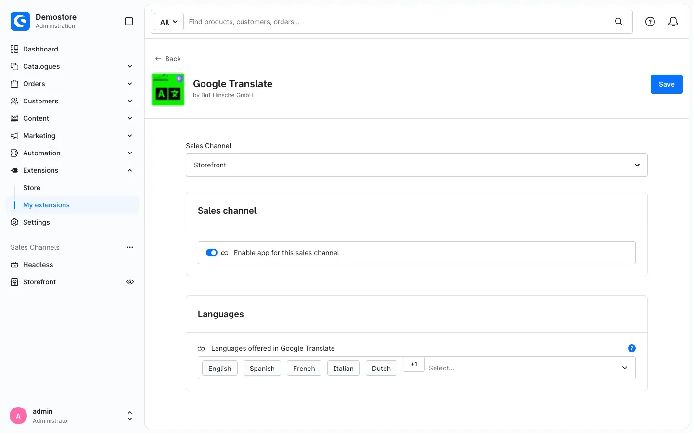The height and width of the screenshot is (433, 693).
Task: Go back using the Back link
Action: (x=168, y=59)
